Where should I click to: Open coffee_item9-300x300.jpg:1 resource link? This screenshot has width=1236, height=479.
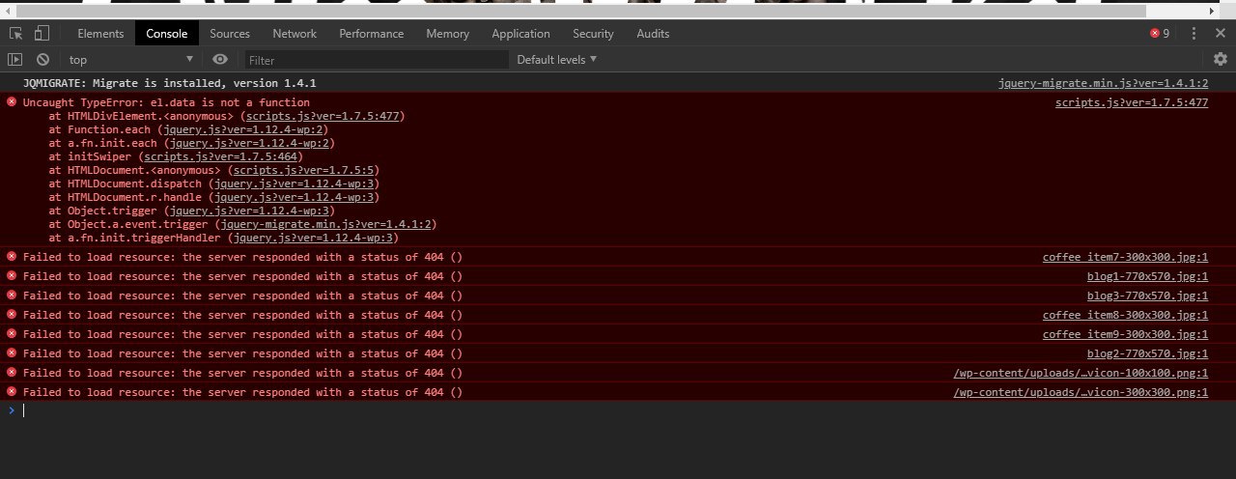pyautogui.click(x=1125, y=334)
